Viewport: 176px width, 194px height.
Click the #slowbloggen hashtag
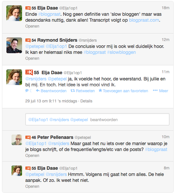point(121,52)
